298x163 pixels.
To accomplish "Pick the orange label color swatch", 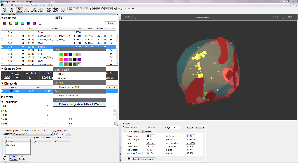I will tap(61, 59).
